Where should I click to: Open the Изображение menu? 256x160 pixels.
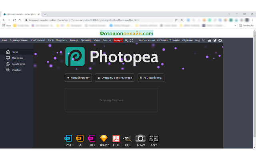tap(38, 40)
